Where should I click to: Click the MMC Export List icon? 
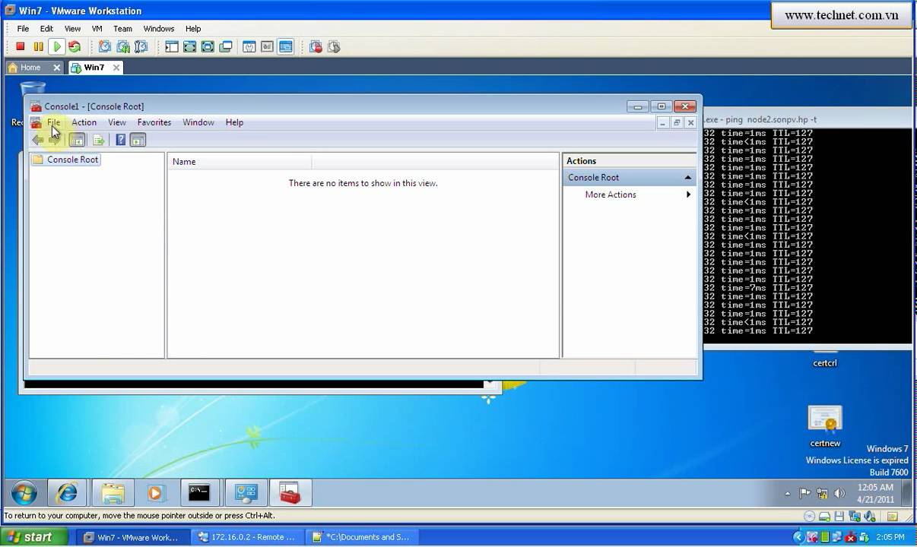pyautogui.click(x=98, y=140)
